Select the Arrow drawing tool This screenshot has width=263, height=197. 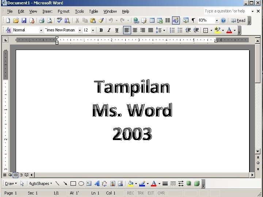pyautogui.click(x=65, y=184)
